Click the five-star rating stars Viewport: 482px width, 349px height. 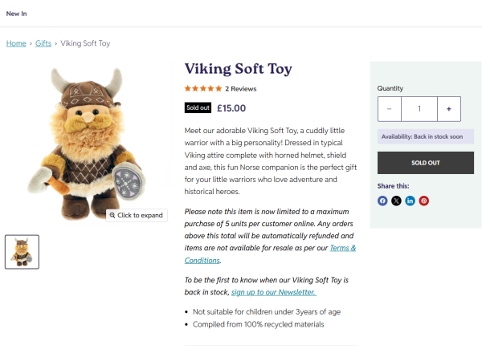tap(203, 89)
